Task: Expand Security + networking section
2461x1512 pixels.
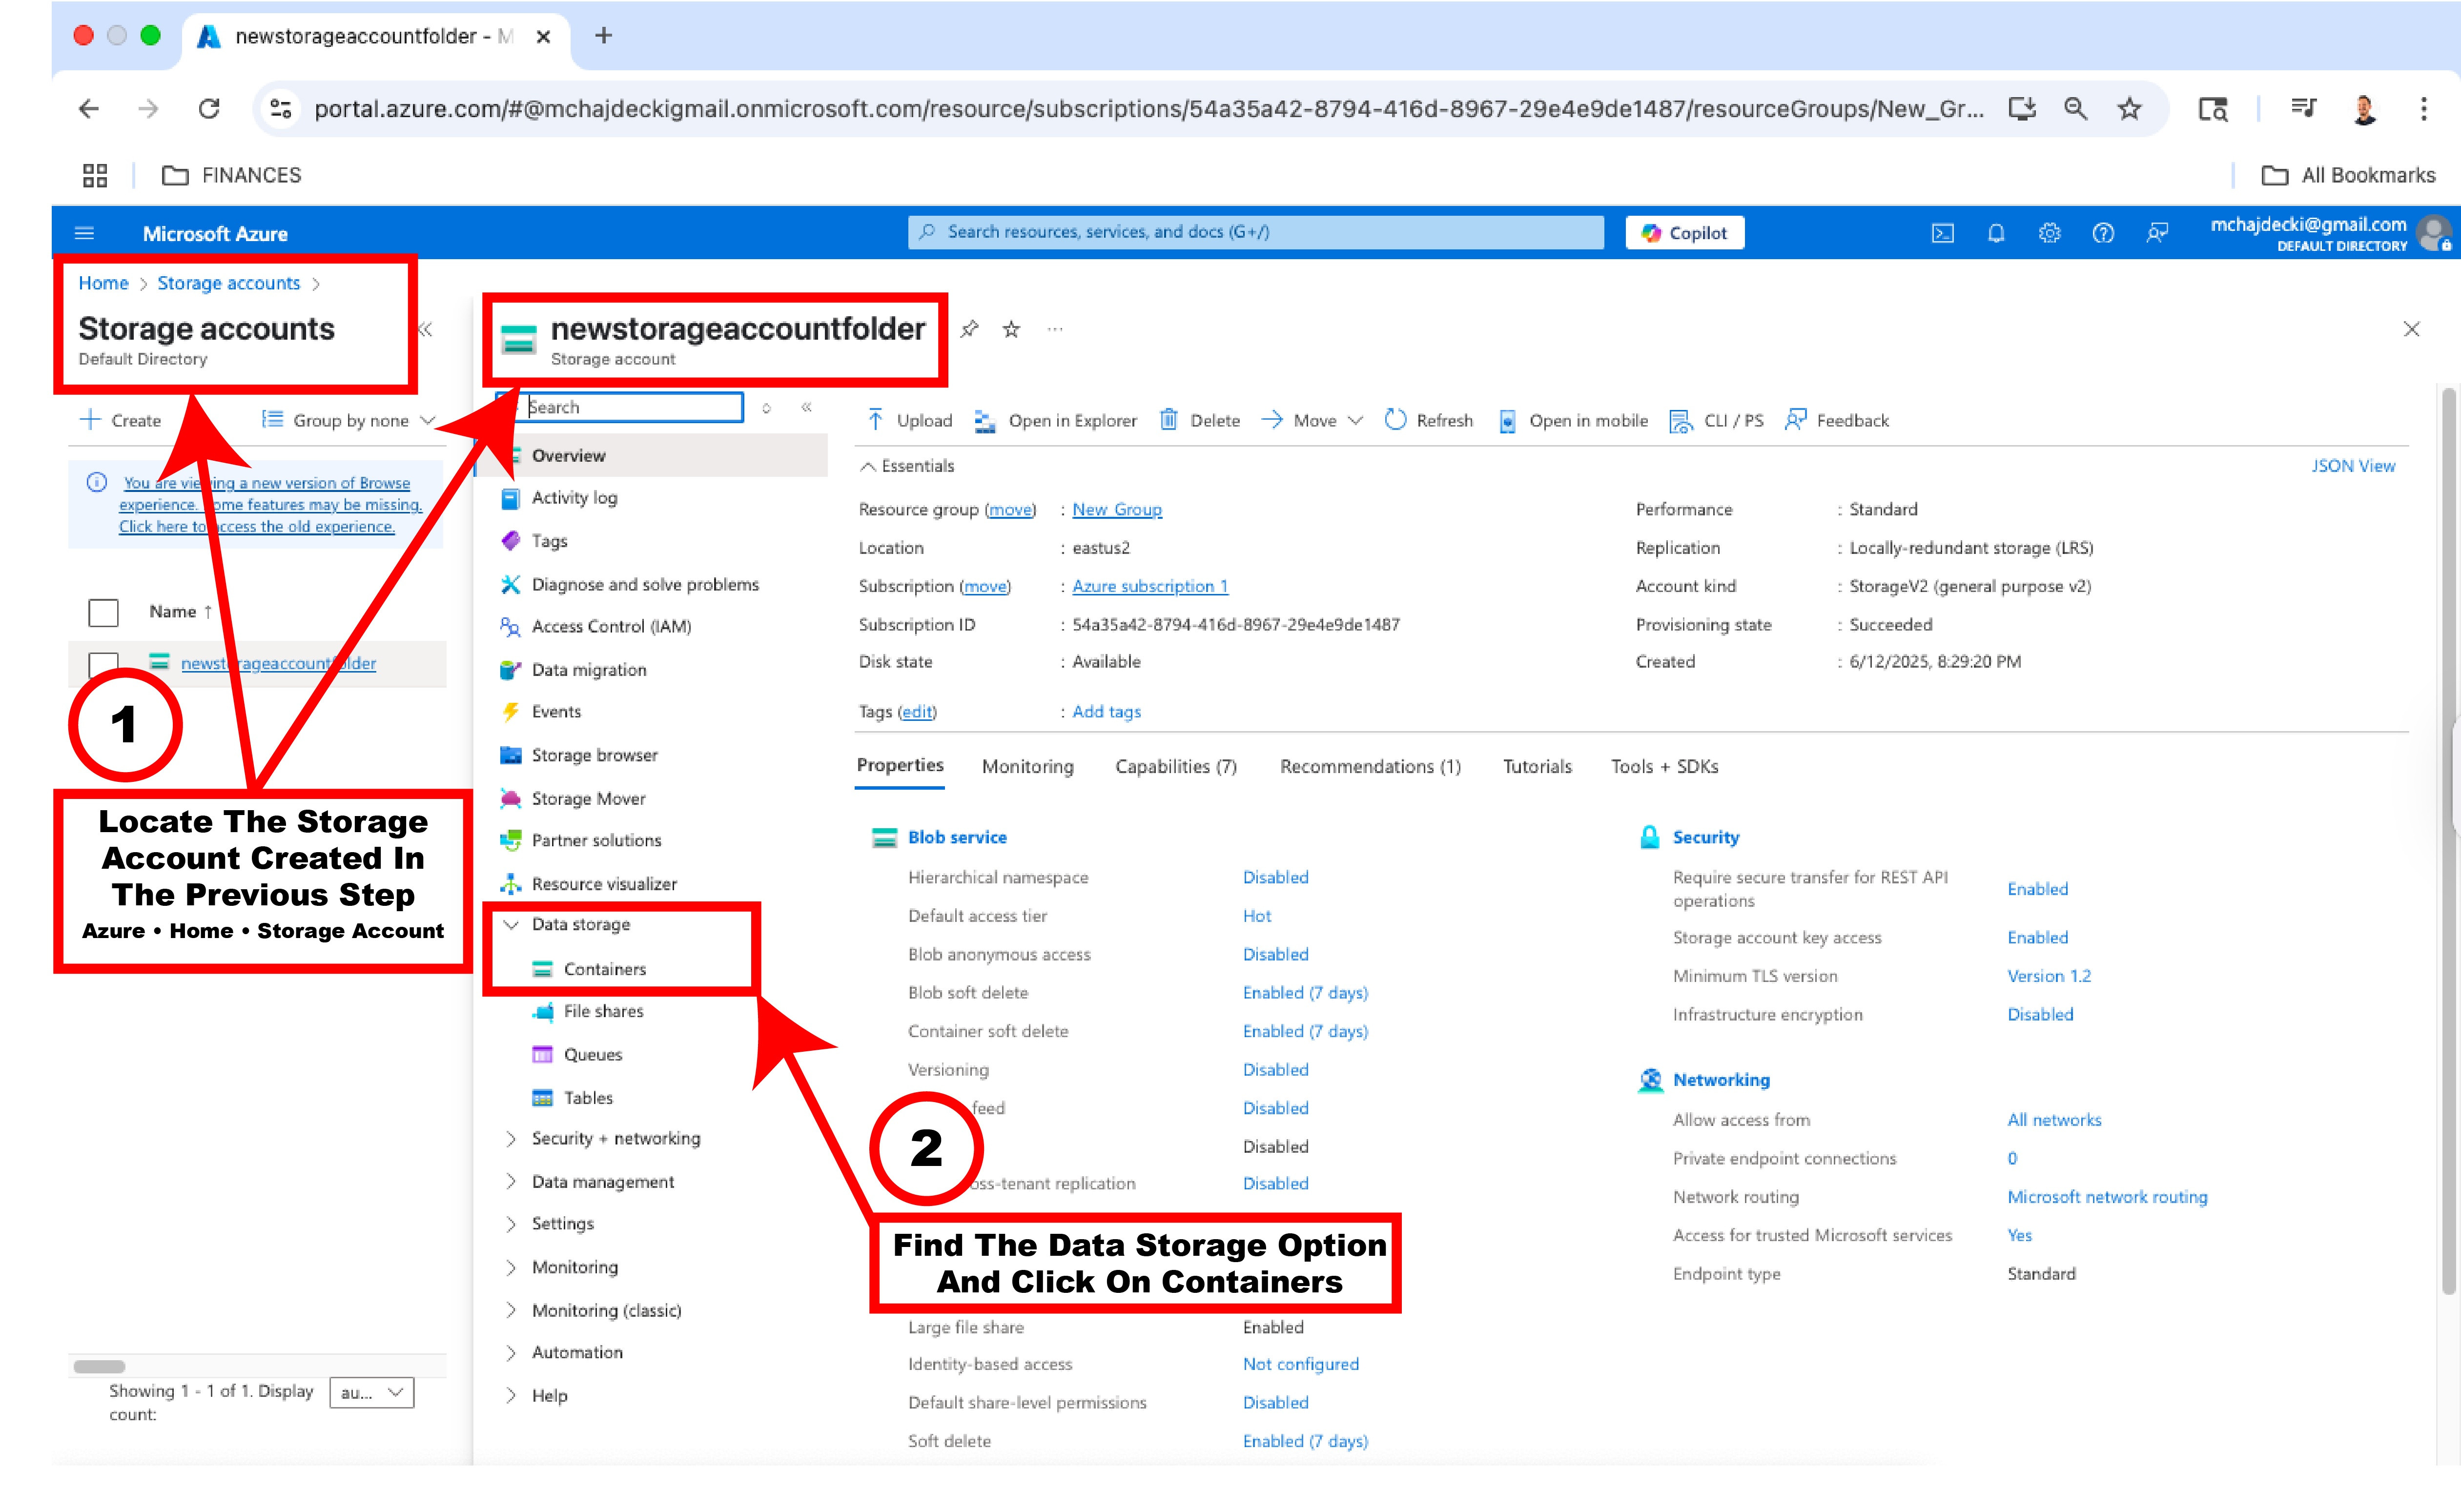Action: [511, 1139]
